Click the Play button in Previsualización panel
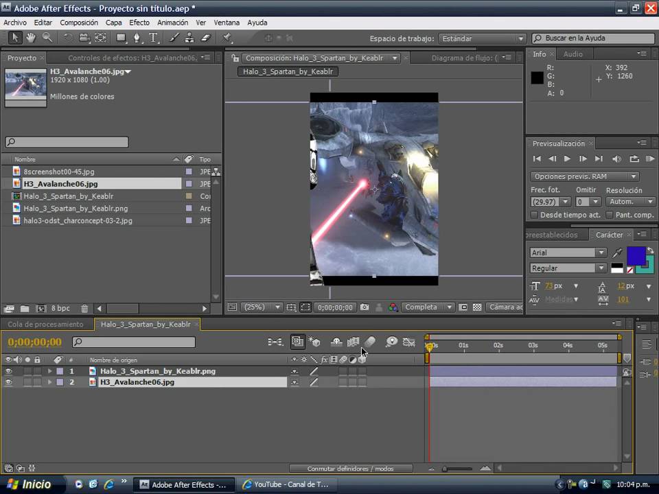Image resolution: width=659 pixels, height=494 pixels. pyautogui.click(x=567, y=158)
